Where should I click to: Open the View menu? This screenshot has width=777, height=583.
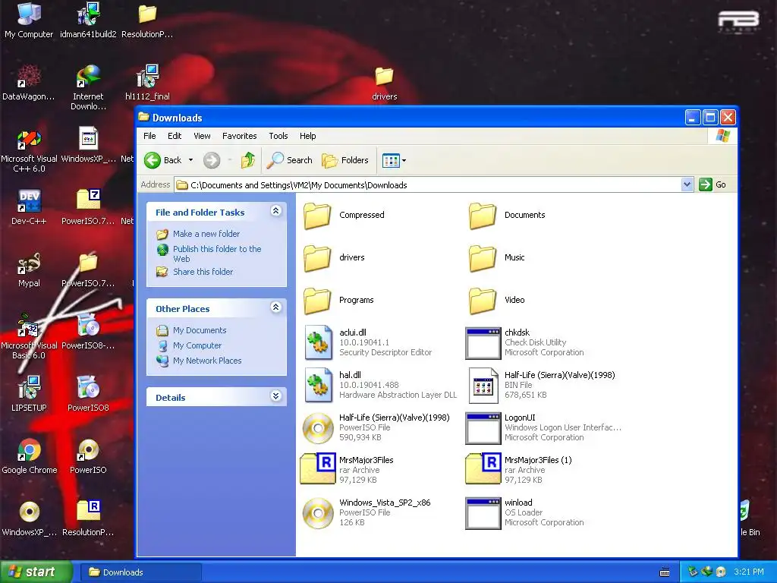coord(202,136)
